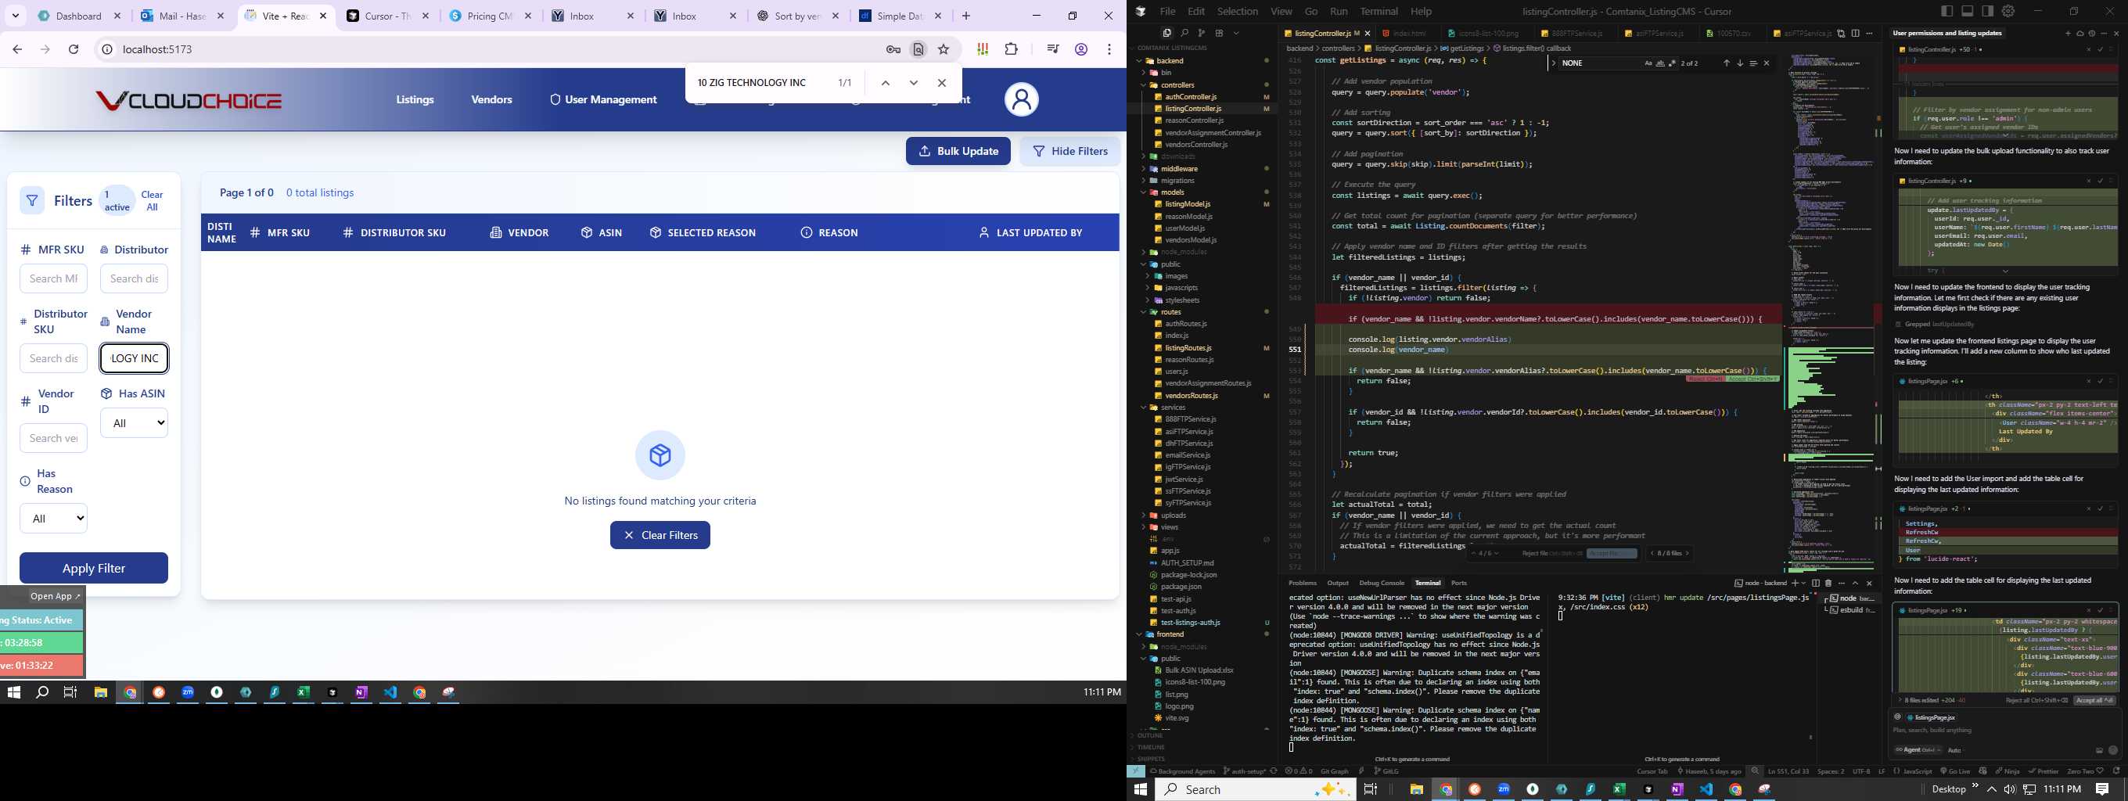
Task: Open Selection menu in Cursor
Action: (x=1238, y=11)
